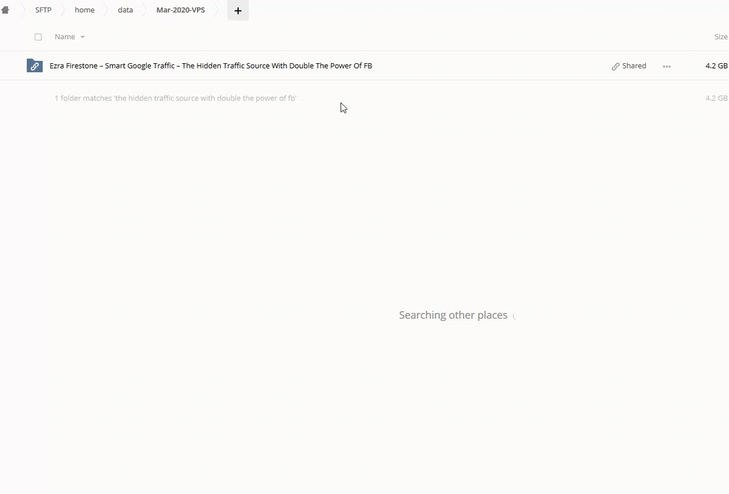Jump to the data breadcrumb folder

[x=125, y=10]
